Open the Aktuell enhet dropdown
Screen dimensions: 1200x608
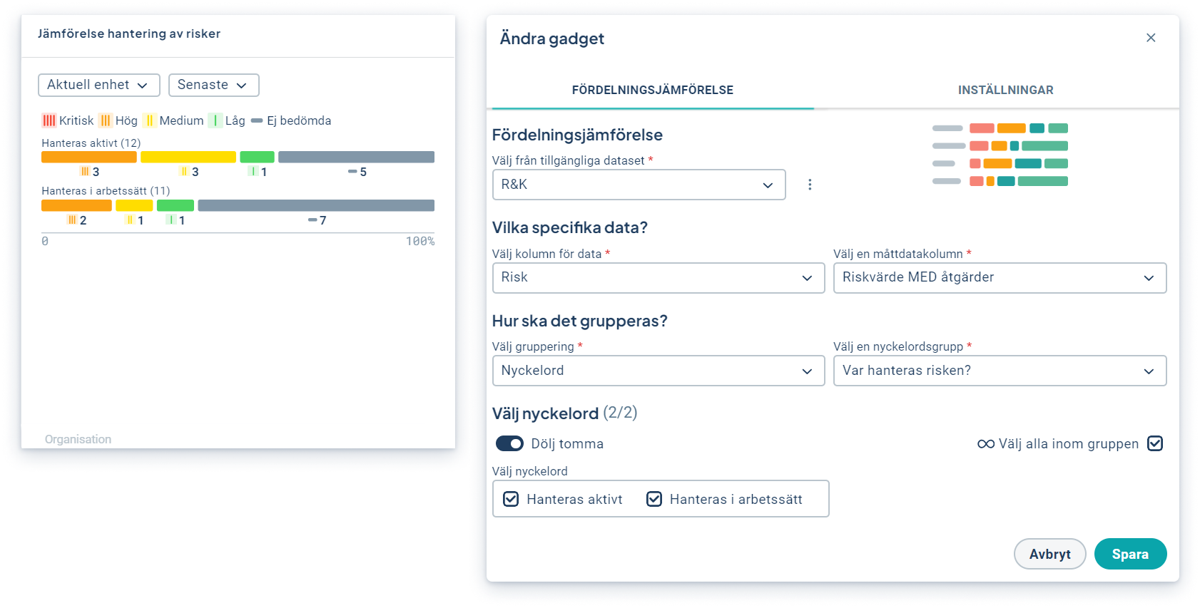pyautogui.click(x=98, y=85)
